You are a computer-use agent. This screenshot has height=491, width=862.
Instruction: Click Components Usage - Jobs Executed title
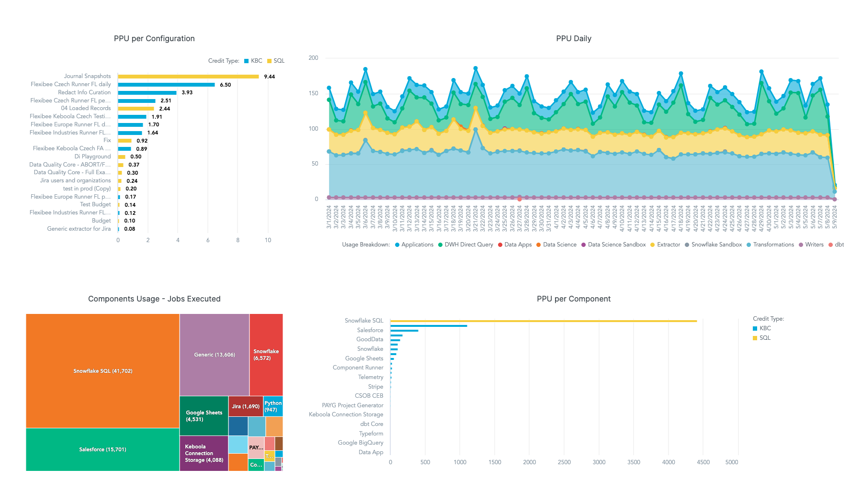[x=154, y=299]
